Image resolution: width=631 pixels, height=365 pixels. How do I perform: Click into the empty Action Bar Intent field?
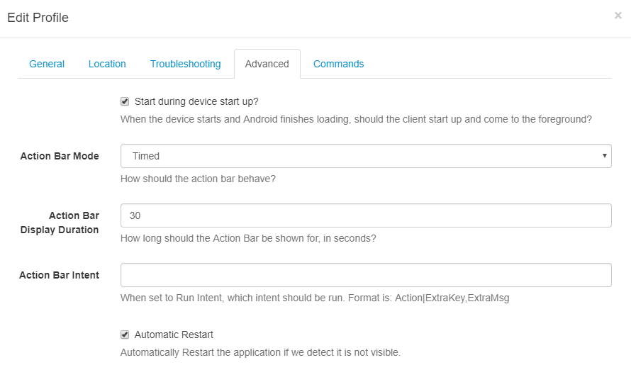(365, 275)
